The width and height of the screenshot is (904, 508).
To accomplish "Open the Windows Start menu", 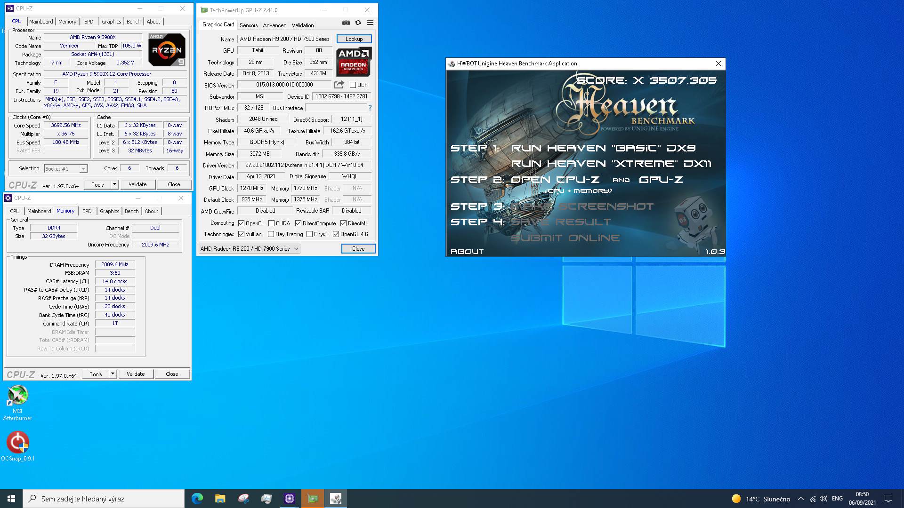I will [x=11, y=499].
